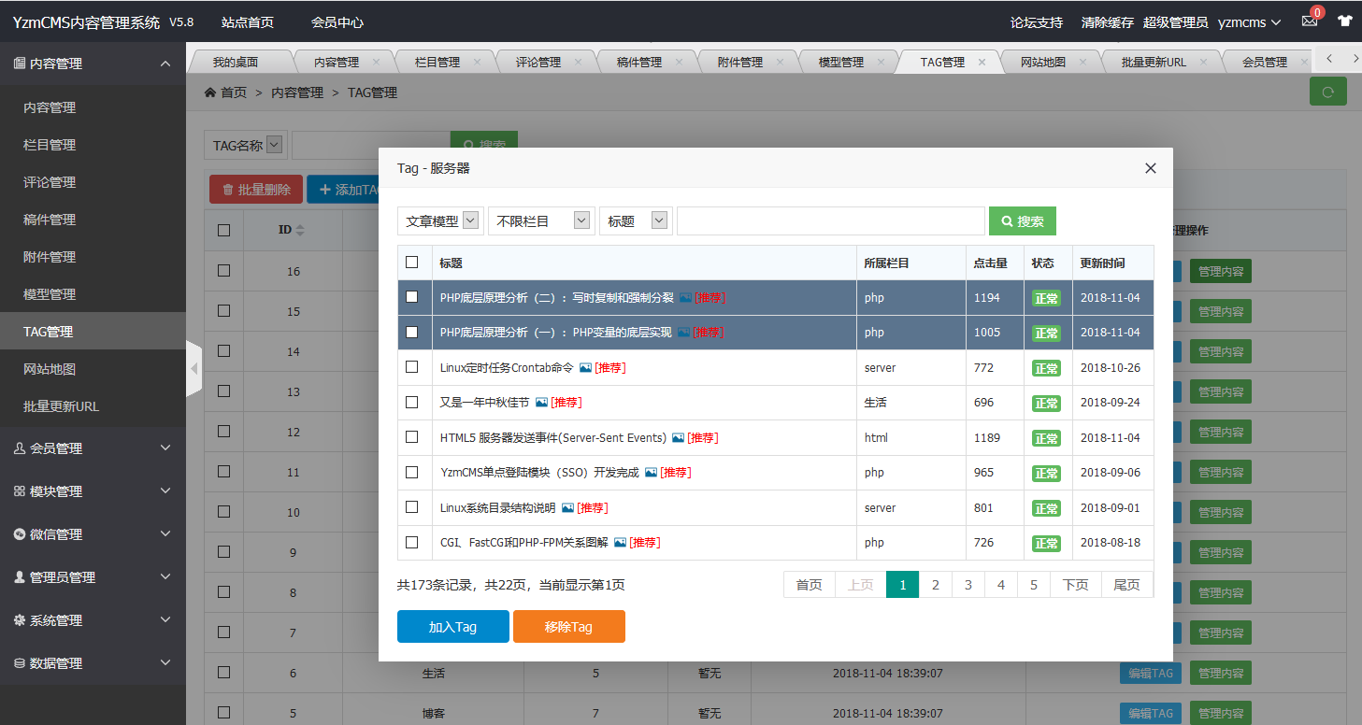The width and height of the screenshot is (1362, 725).
Task: Open the 文章模型 dropdown
Action: coord(440,221)
